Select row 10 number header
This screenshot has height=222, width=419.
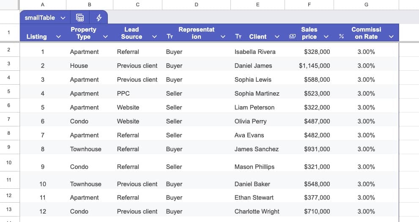(9, 163)
